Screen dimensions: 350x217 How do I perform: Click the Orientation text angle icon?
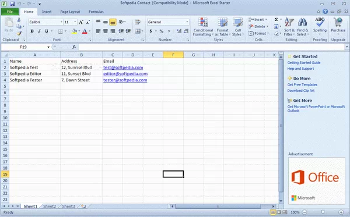click(121, 22)
